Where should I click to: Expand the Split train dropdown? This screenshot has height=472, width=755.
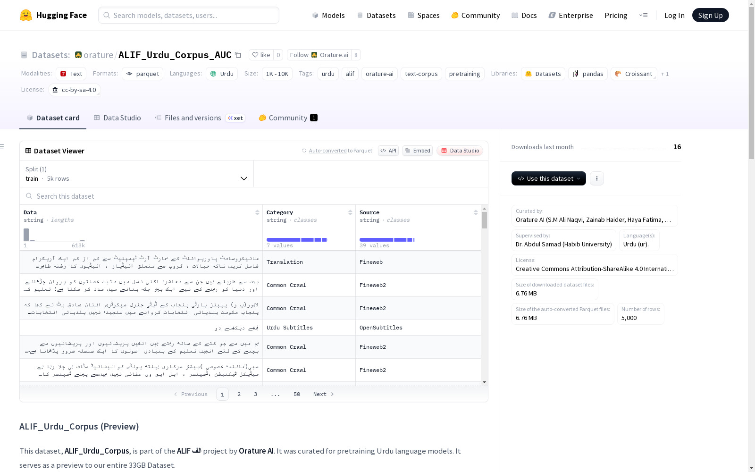137,174
